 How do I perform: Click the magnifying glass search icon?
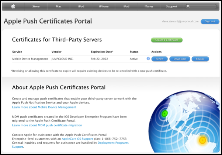coord(189,6)
